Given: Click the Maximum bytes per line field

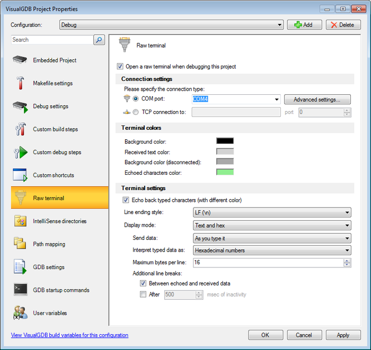Looking at the screenshot, I should click(x=272, y=263).
